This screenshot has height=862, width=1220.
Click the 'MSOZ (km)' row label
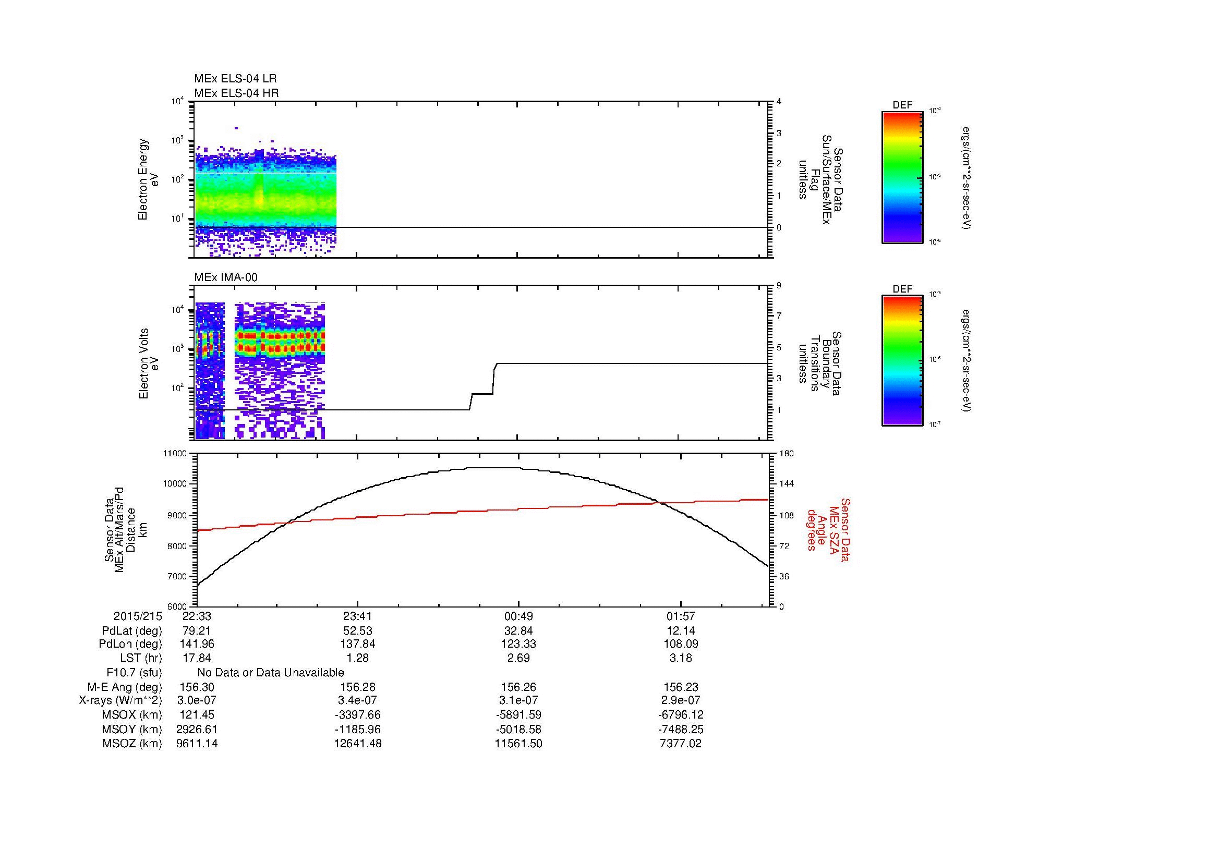click(x=132, y=744)
